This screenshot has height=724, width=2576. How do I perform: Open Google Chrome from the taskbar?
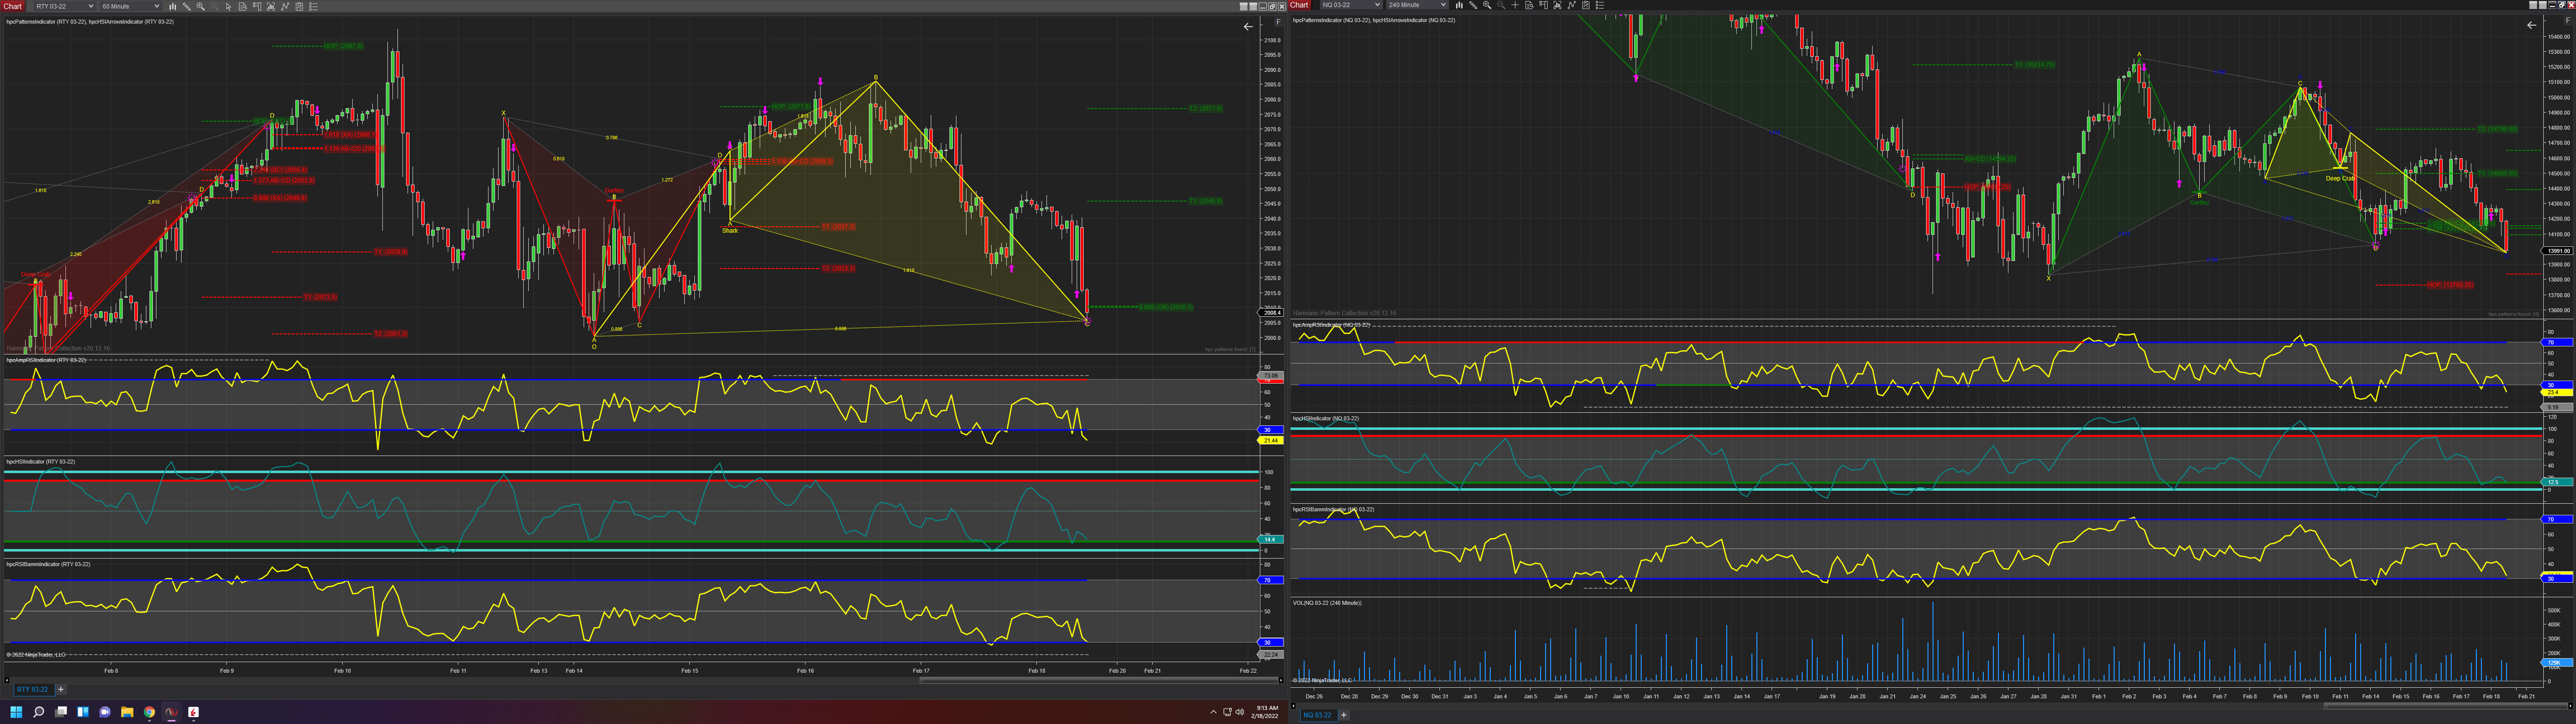(x=149, y=712)
